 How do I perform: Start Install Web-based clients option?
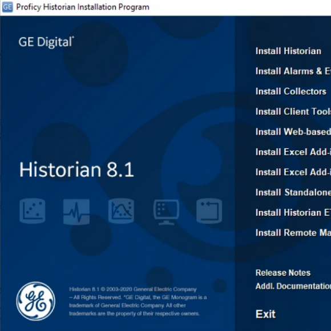coord(293,132)
